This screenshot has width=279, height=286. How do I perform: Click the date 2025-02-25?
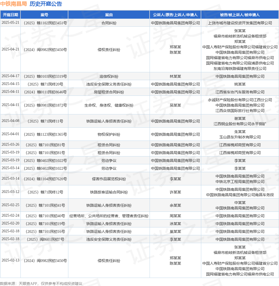pos(10,205)
